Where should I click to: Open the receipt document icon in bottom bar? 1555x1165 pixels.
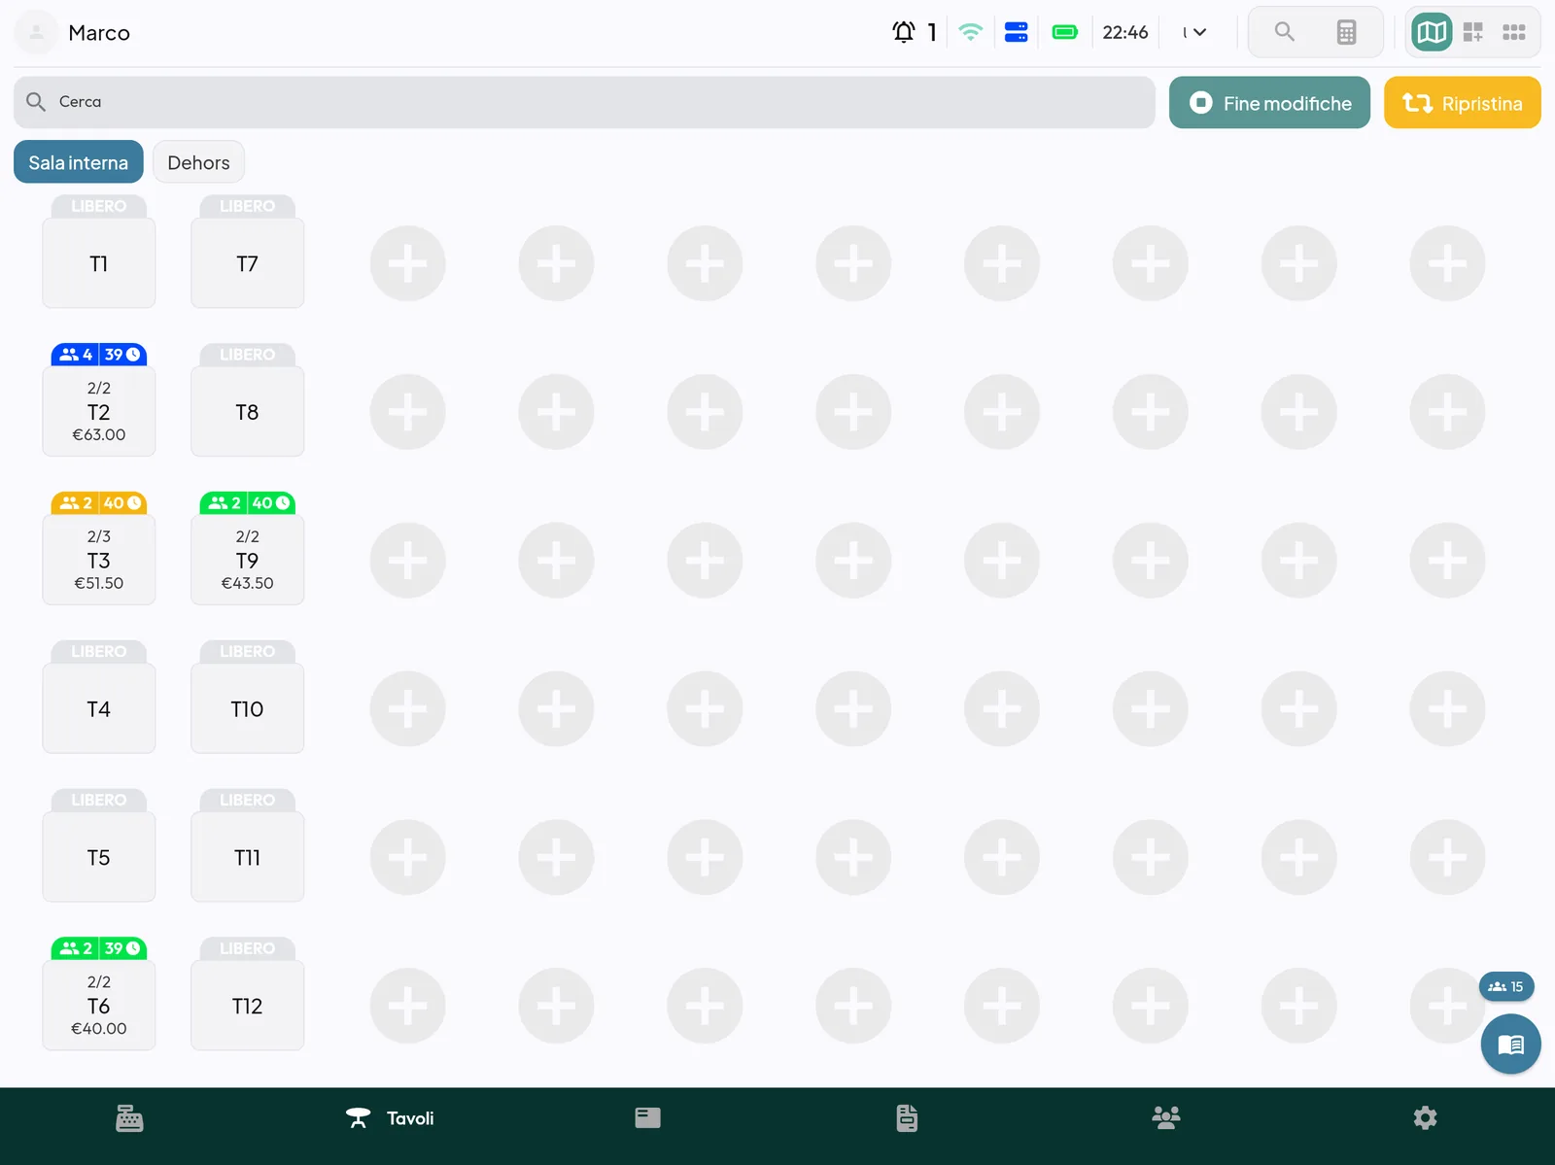click(907, 1118)
